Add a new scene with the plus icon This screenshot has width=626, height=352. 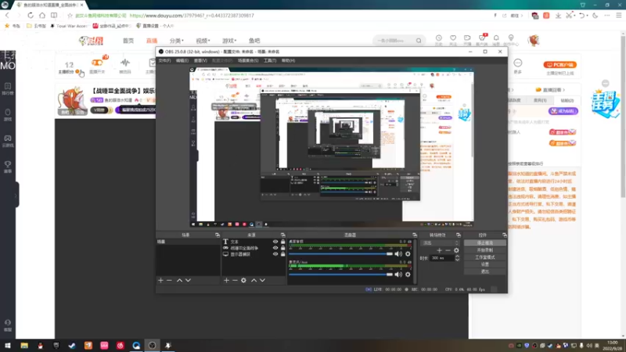160,280
